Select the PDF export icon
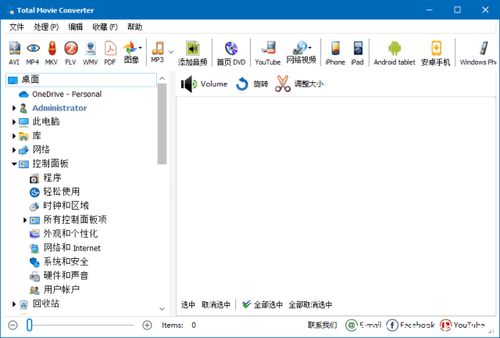Image resolution: width=500 pixels, height=338 pixels. coord(110,53)
